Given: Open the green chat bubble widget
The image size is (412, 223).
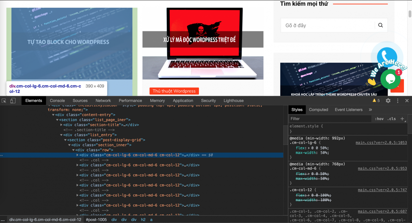Looking at the screenshot, I should click(x=390, y=79).
